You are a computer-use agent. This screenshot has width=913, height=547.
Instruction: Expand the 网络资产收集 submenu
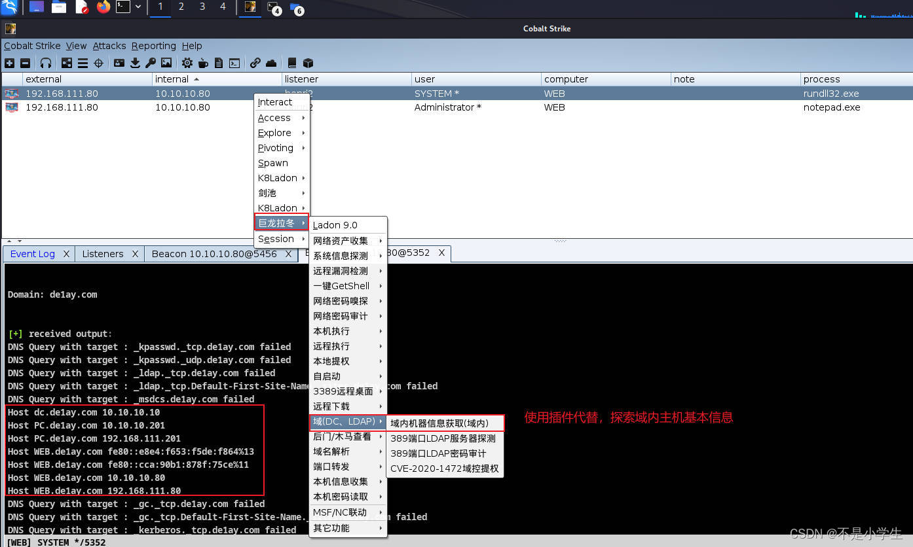[348, 241]
